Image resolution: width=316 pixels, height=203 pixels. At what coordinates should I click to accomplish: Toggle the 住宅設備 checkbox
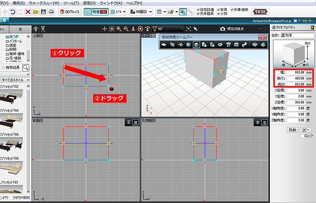click(198, 9)
